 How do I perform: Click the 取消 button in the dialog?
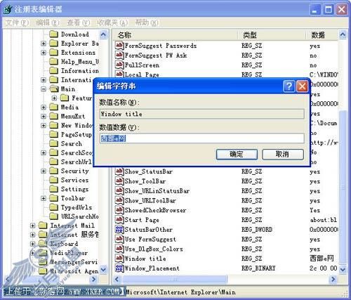click(283, 155)
